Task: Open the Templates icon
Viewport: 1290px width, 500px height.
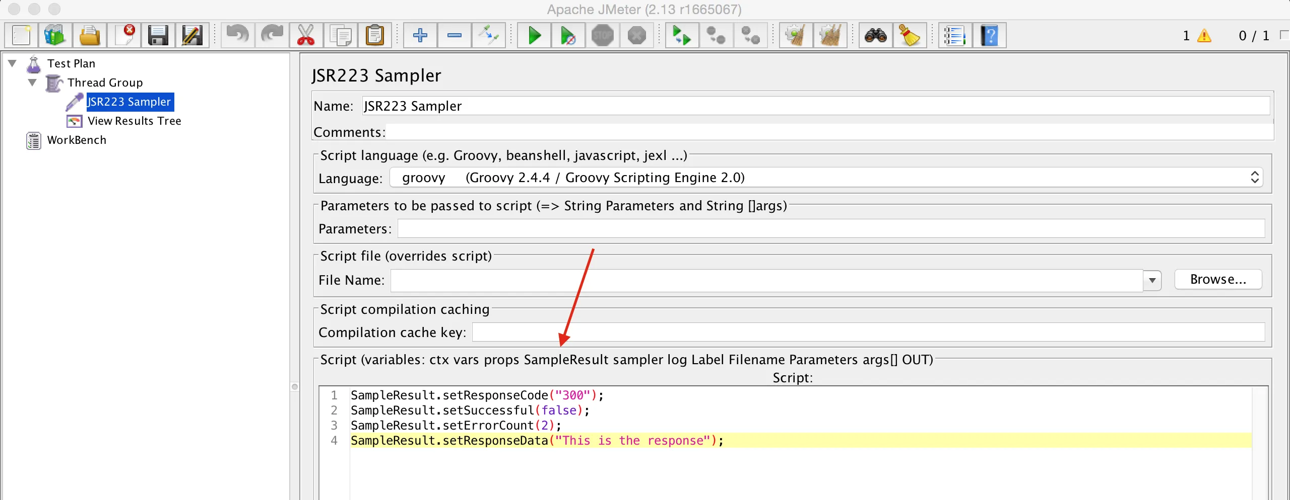Action: 55,36
